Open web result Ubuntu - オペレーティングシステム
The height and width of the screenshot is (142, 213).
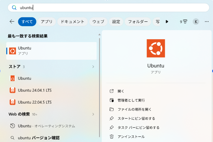click(52, 126)
